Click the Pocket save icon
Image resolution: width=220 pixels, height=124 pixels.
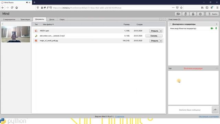click(x=177, y=8)
